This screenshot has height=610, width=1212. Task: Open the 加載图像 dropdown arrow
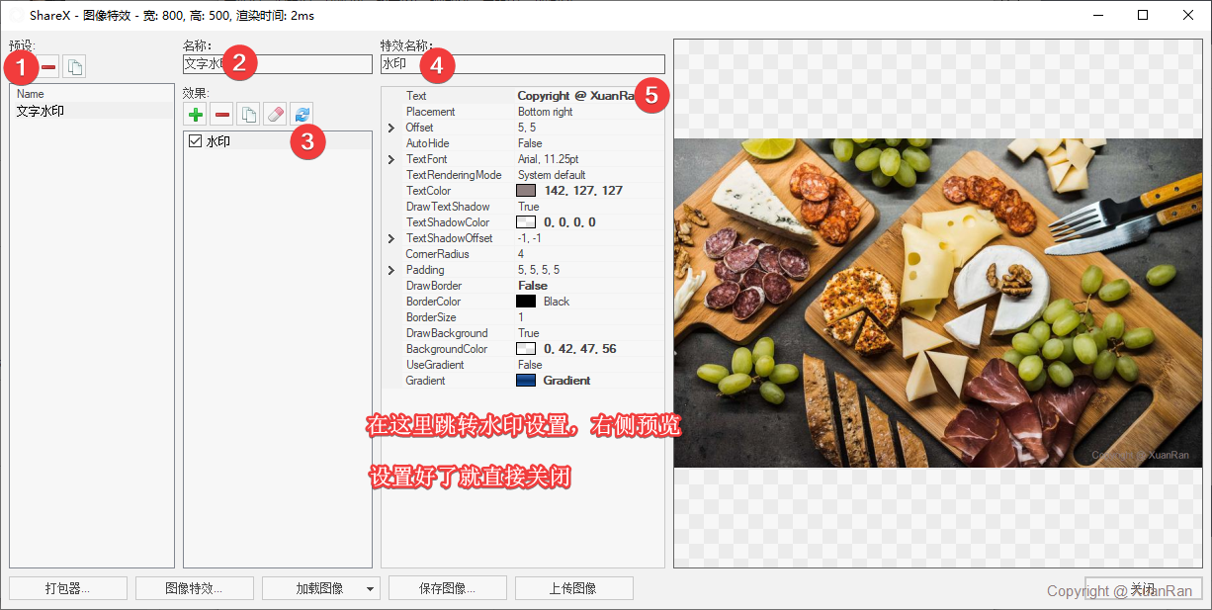tap(371, 589)
